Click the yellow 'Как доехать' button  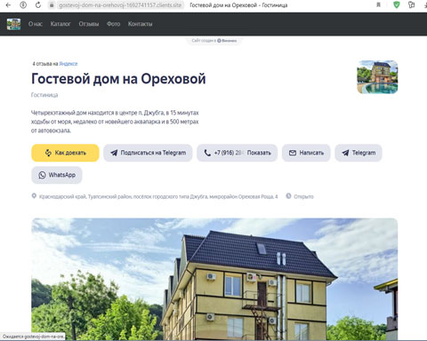(65, 153)
